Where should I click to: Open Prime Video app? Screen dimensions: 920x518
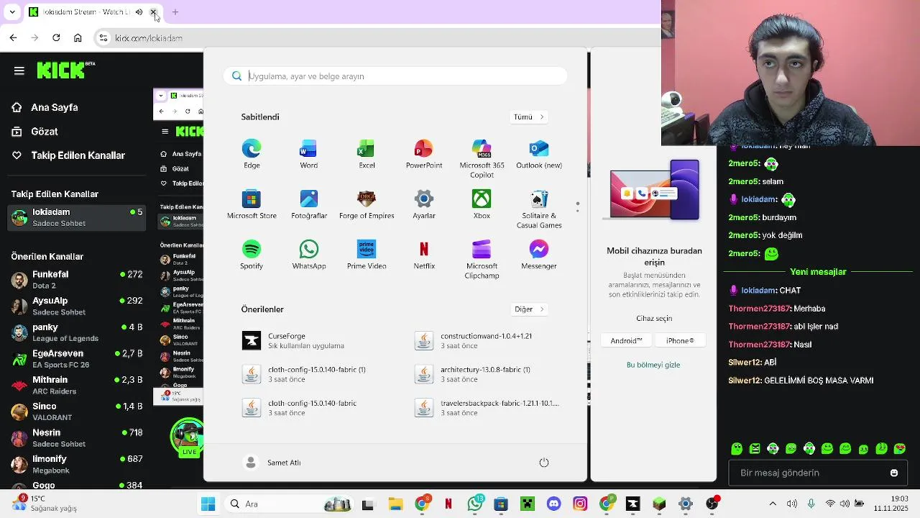click(x=367, y=255)
